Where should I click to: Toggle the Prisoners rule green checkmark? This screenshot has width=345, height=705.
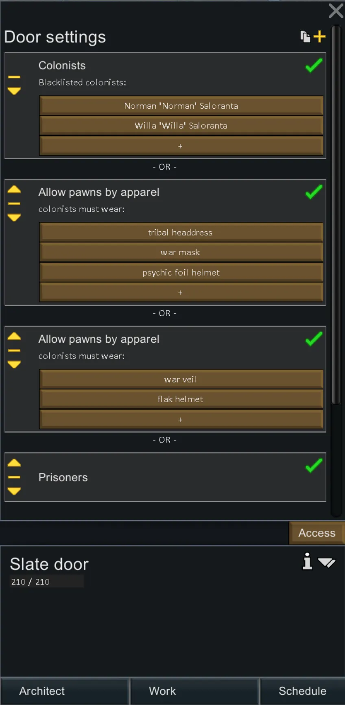pos(314,466)
